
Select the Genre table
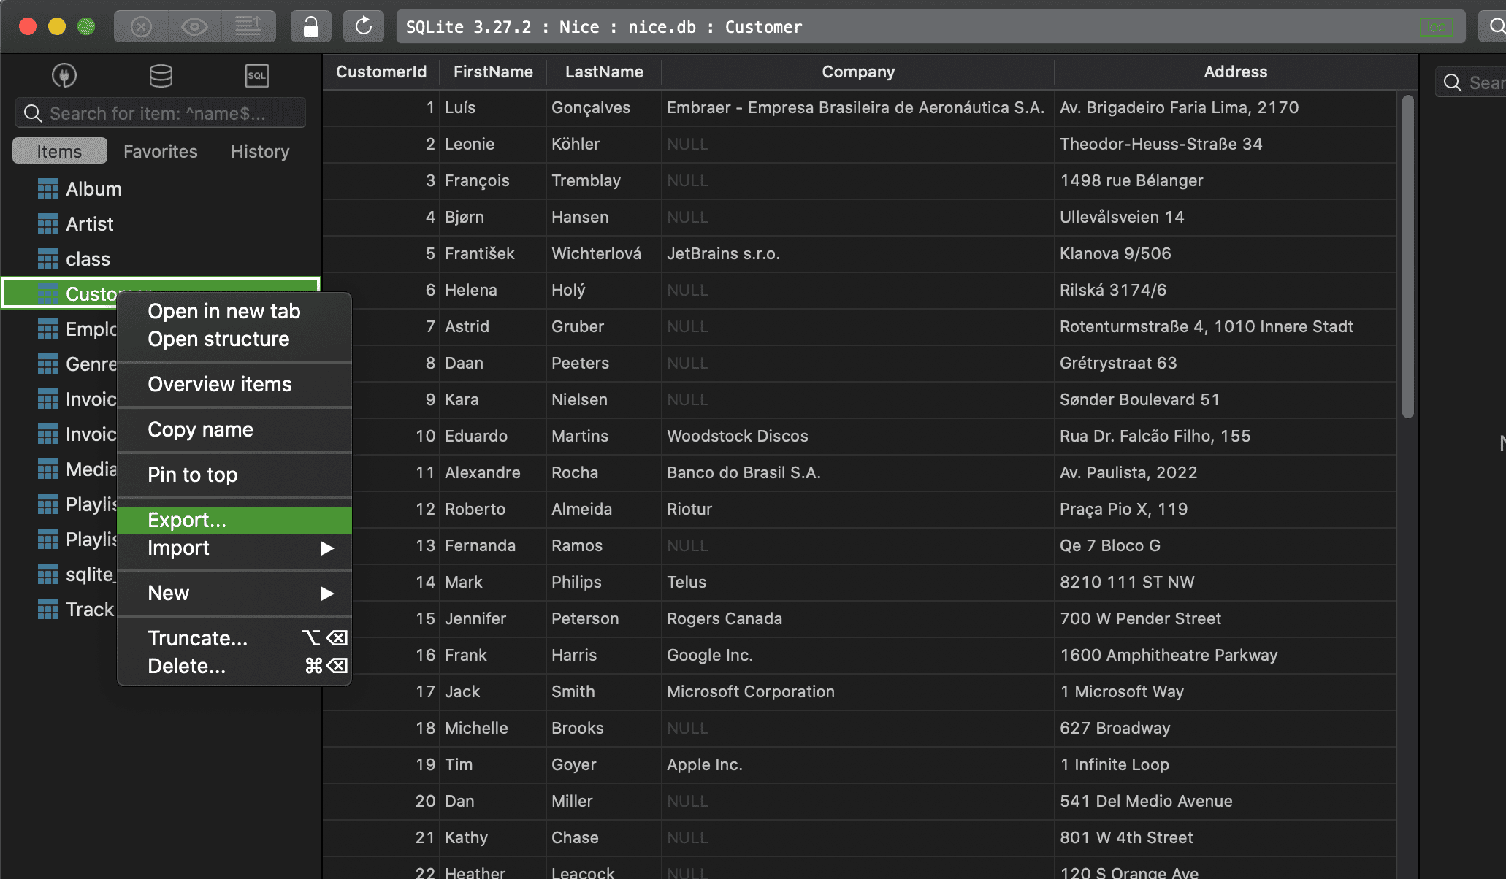coord(77,364)
